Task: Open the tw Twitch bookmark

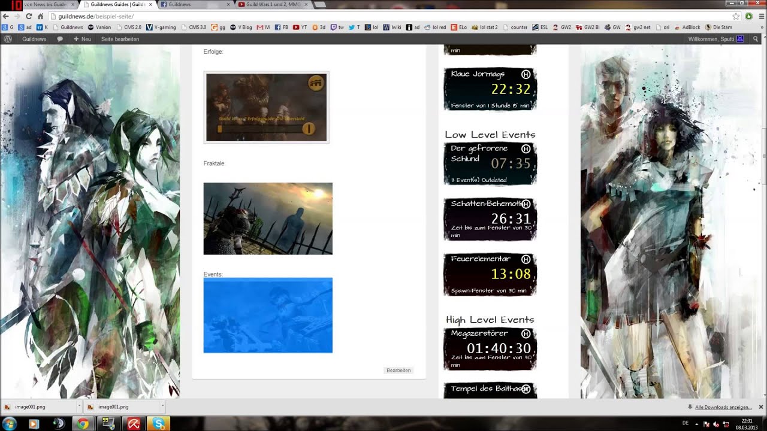Action: pyautogui.click(x=337, y=27)
